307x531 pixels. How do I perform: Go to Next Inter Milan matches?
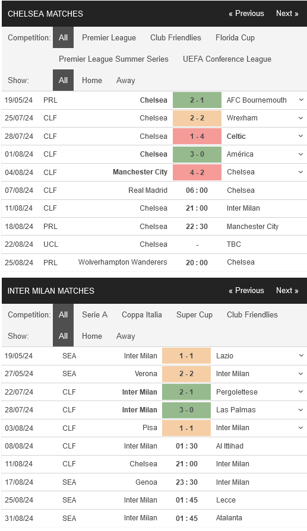pyautogui.click(x=287, y=291)
